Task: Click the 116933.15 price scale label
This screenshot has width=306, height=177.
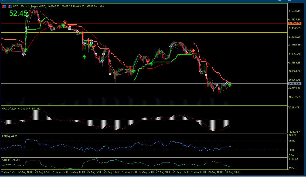Action: click(x=295, y=11)
